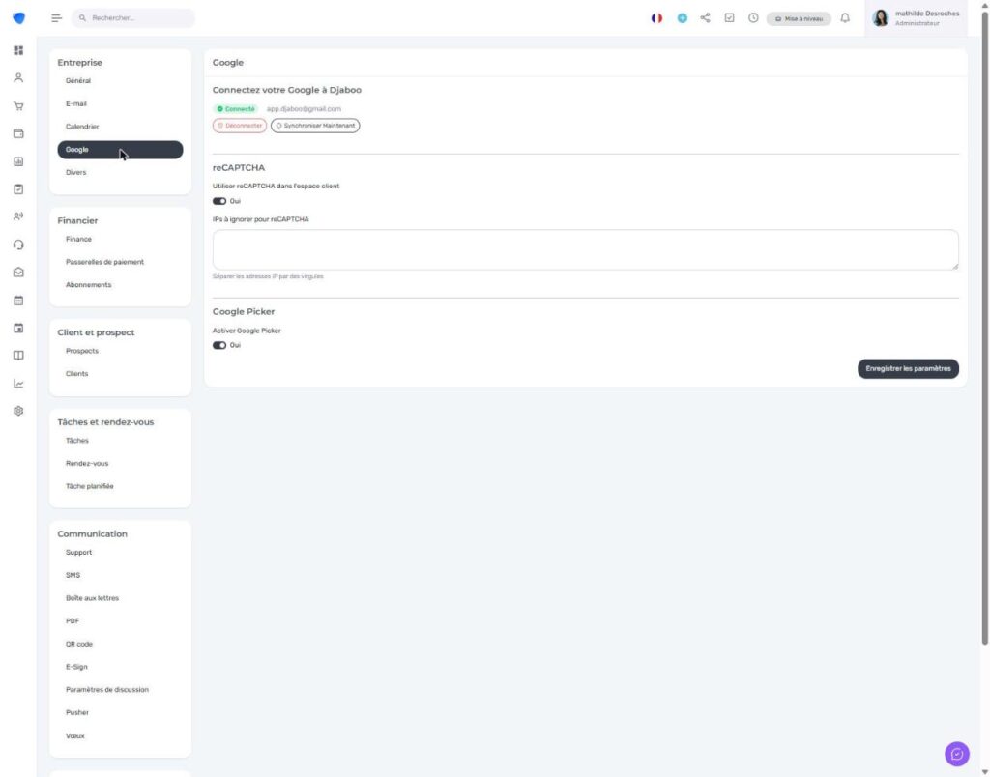The height and width of the screenshot is (777, 990).
Task: Change language via French flag icon
Action: tap(656, 18)
